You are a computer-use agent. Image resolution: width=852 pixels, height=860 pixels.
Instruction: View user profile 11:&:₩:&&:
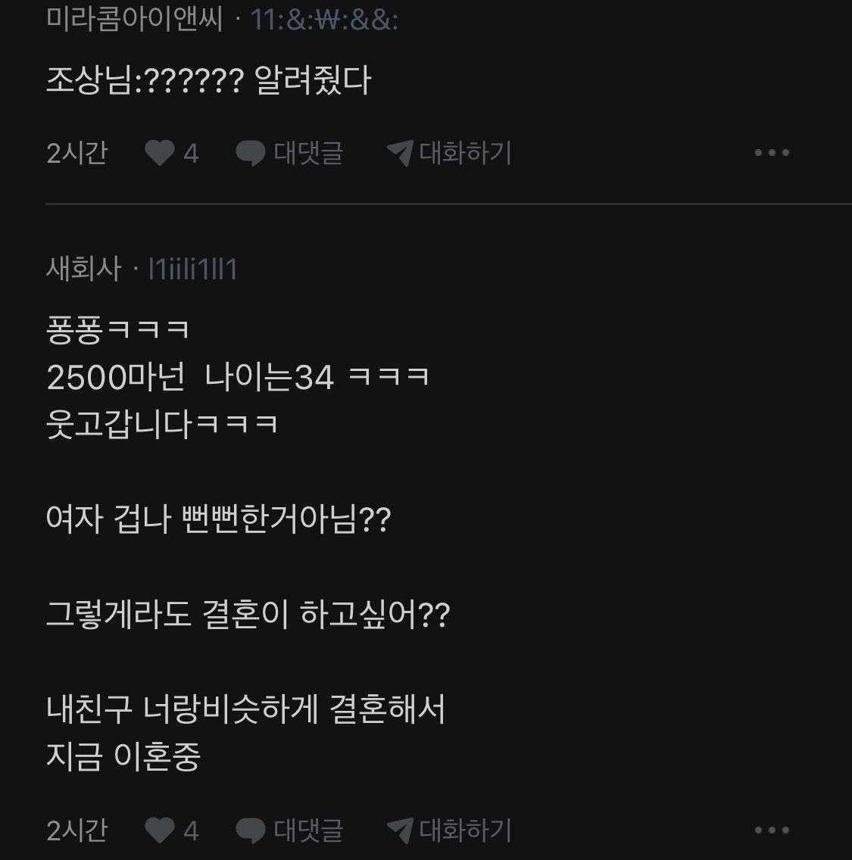324,20
